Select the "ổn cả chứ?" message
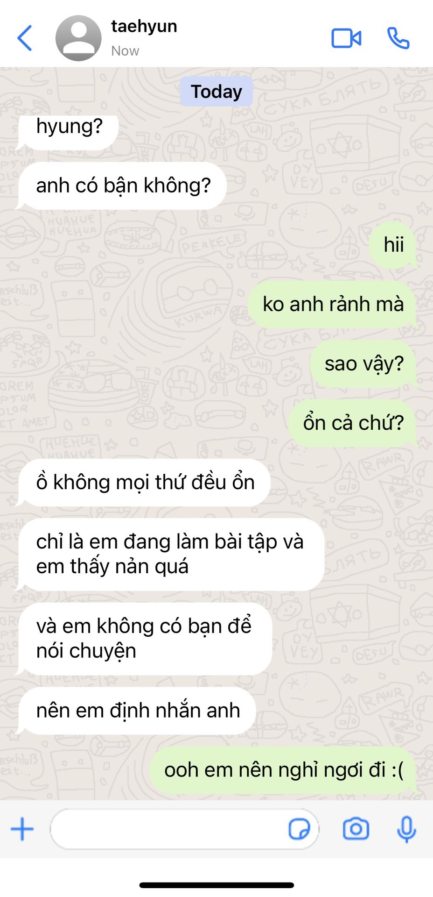 (x=353, y=423)
